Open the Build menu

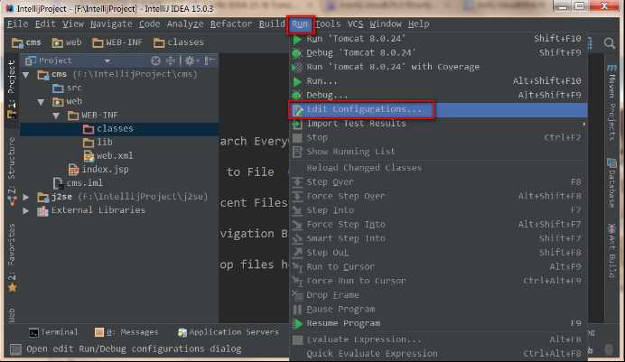click(272, 23)
